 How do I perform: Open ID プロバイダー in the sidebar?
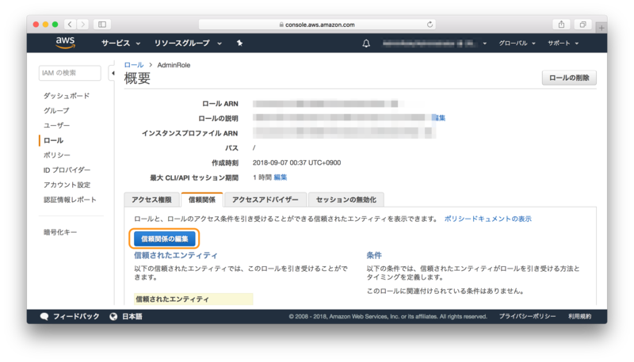(67, 170)
